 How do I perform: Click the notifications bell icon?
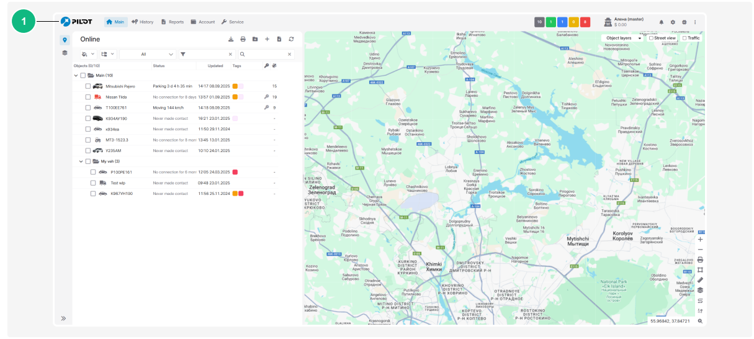[x=661, y=22]
